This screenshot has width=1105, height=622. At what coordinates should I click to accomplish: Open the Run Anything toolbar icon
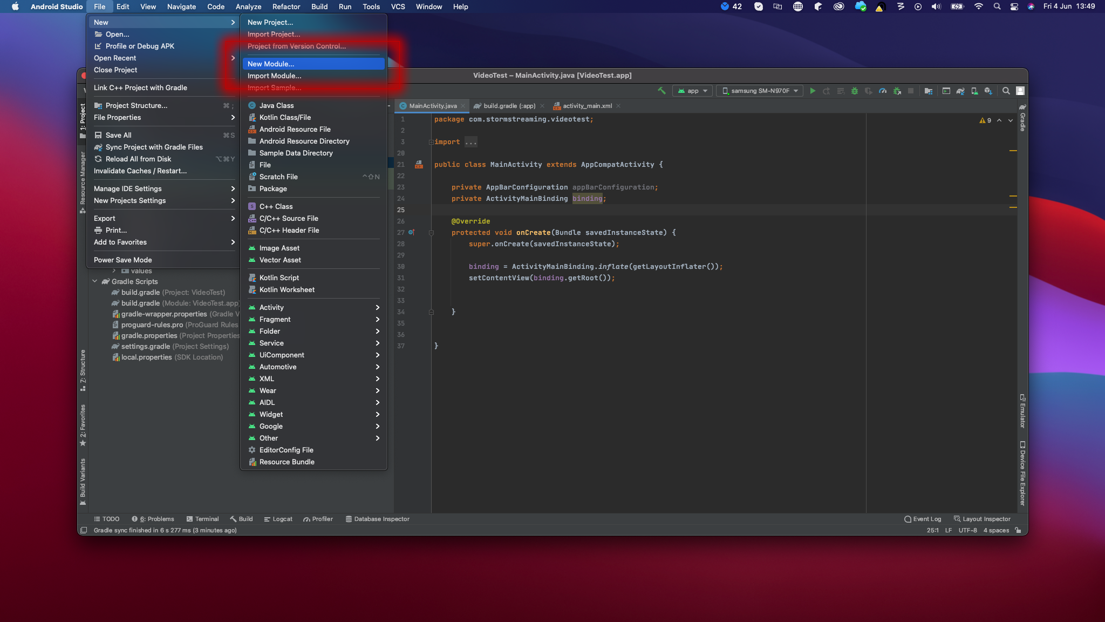(946, 91)
